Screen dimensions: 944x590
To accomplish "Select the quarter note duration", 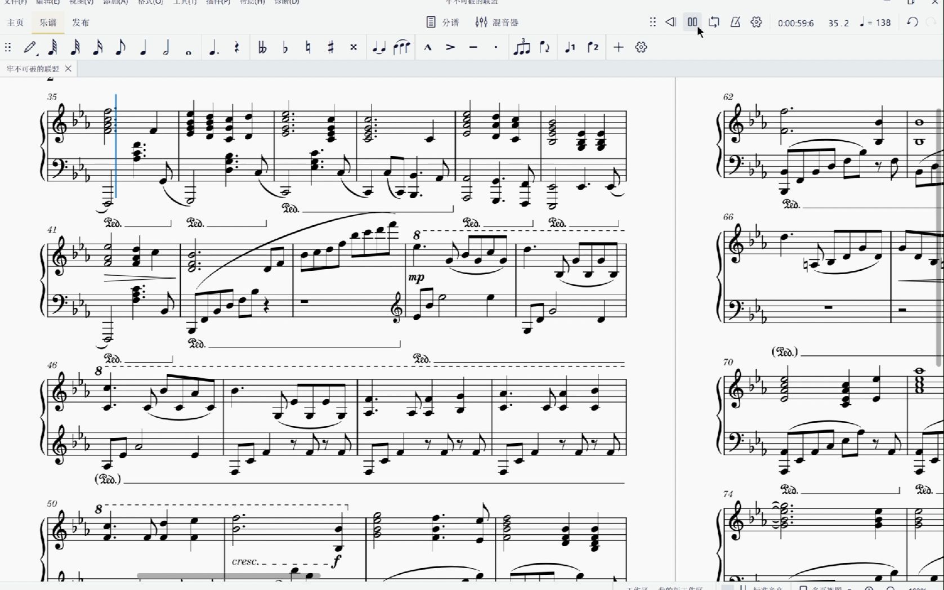I will 143,47.
